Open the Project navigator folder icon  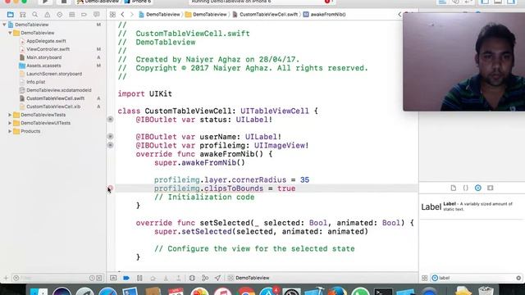[x=11, y=15]
